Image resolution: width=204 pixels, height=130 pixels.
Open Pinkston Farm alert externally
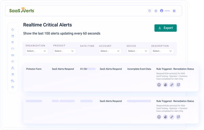pyautogui.click(x=178, y=85)
